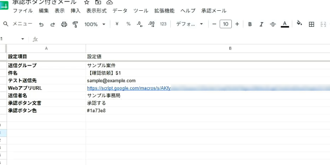Select the 【確認依頼】$1 cell
330x165 pixels.
(x=208, y=73)
